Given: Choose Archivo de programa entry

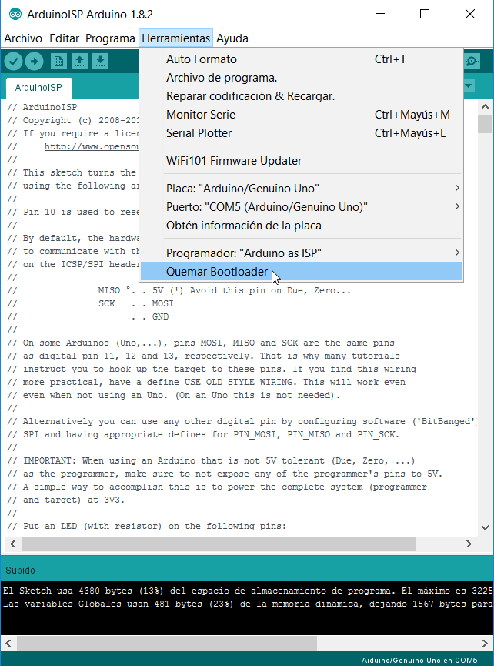Looking at the screenshot, I should 301,78.
